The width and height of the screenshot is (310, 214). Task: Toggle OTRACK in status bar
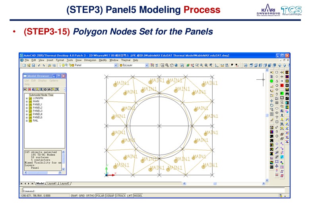[x=120, y=196]
